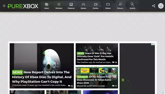
Task: Open the News section icon
Action: pyautogui.click(x=47, y=4)
